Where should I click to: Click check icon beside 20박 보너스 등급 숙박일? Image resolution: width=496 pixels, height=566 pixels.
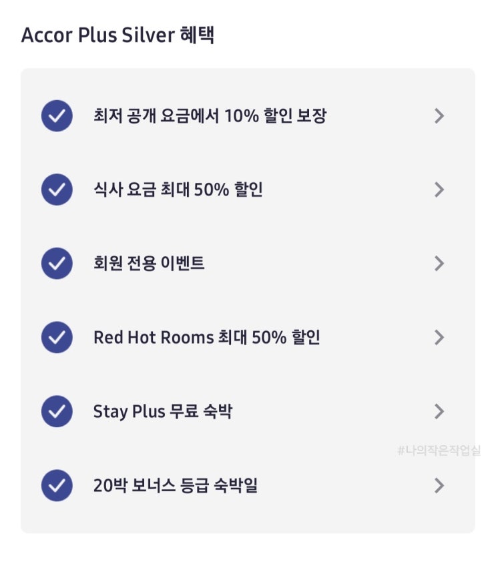tap(57, 485)
